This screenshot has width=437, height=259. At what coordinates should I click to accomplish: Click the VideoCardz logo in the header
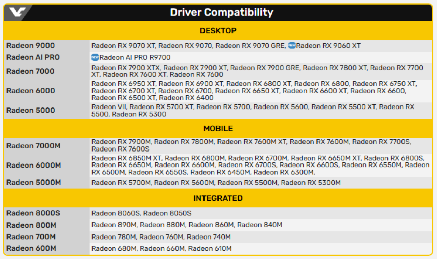16,12
